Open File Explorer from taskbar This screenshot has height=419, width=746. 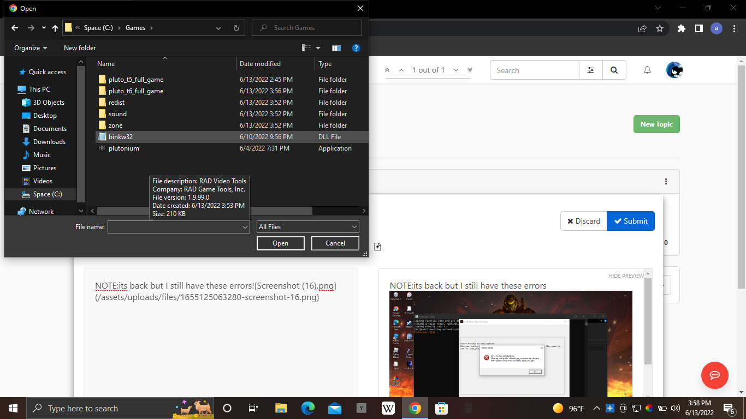click(x=281, y=408)
